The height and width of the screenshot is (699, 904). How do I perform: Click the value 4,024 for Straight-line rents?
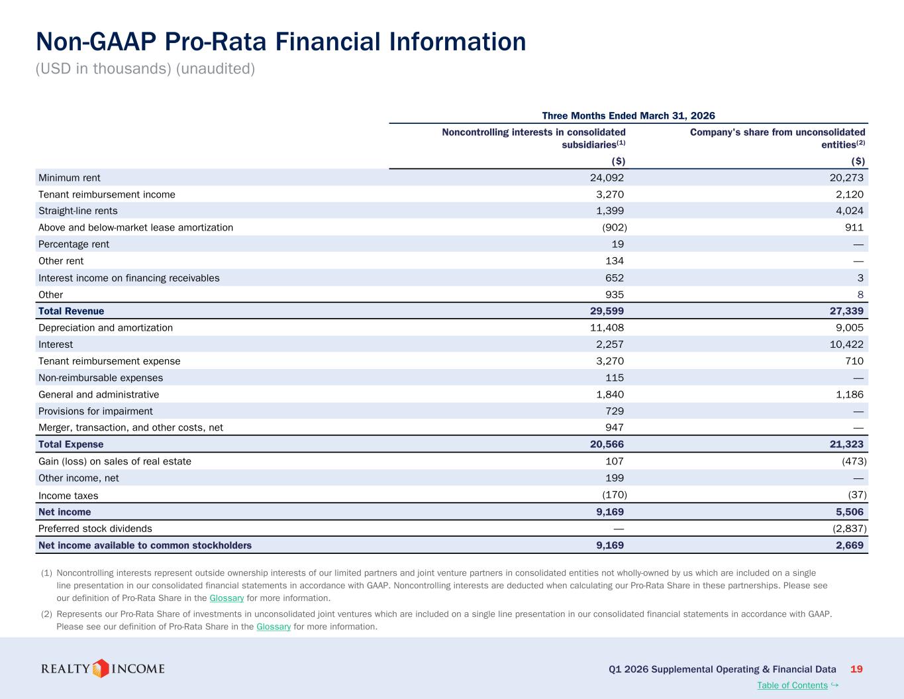coord(850,211)
